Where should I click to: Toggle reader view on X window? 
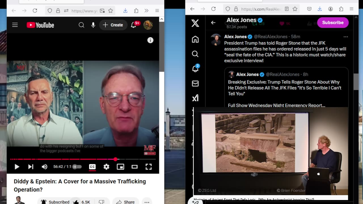pyautogui.click(x=287, y=9)
